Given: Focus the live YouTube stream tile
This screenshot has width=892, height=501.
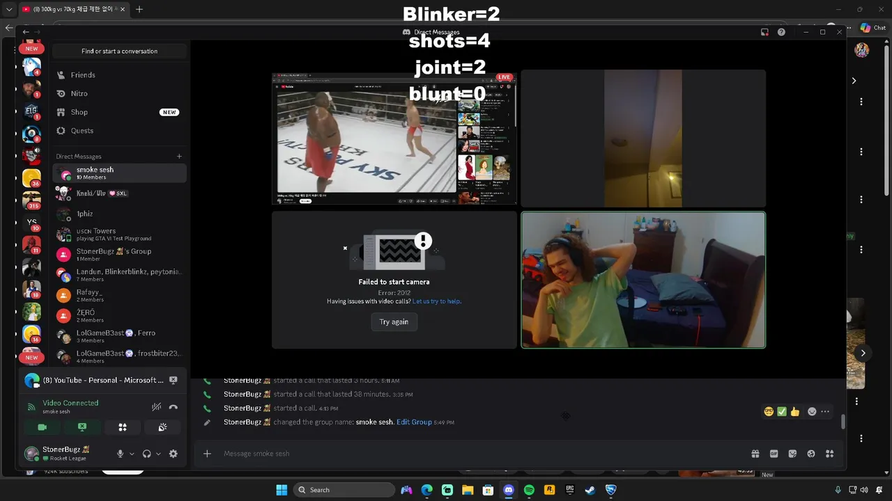Looking at the screenshot, I should pyautogui.click(x=394, y=138).
